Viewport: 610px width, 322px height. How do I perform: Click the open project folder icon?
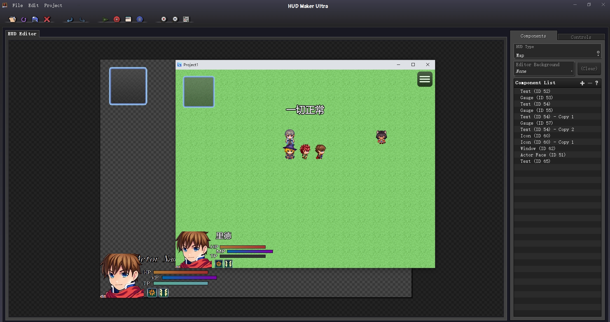tap(12, 19)
